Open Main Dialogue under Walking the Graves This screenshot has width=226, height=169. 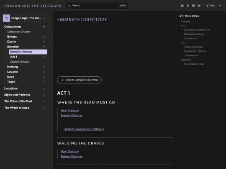[70, 151]
